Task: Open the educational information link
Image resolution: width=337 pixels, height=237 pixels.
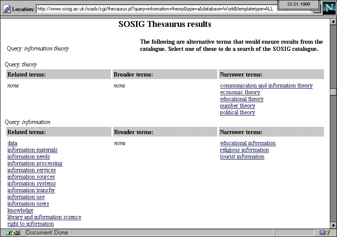Action: pos(248,143)
